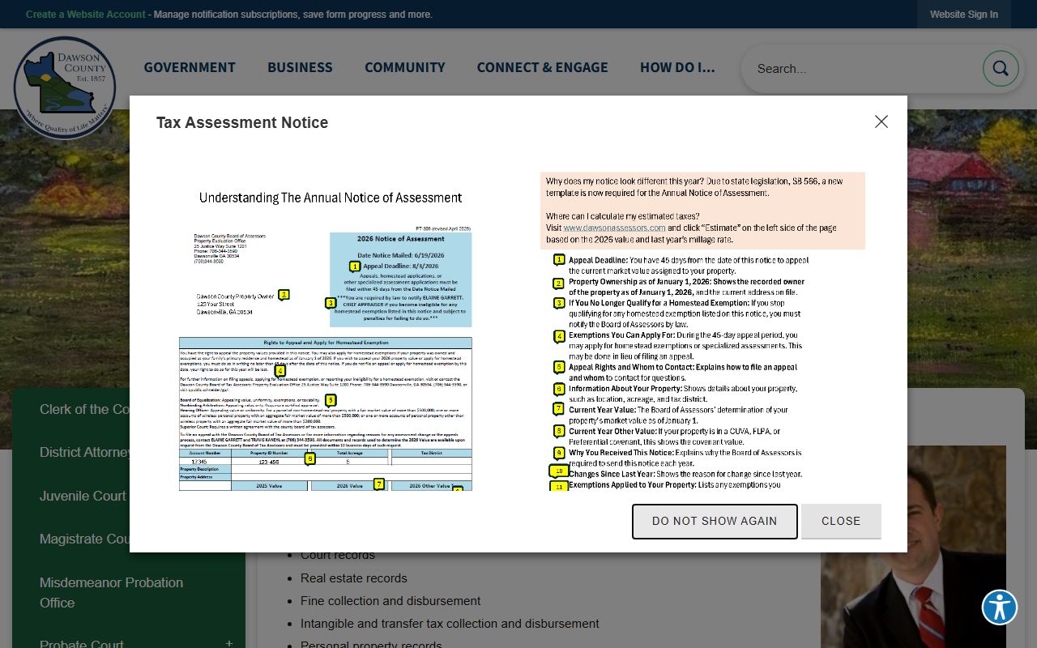
Task: Click the Website Sign In button
Action: 964,15
